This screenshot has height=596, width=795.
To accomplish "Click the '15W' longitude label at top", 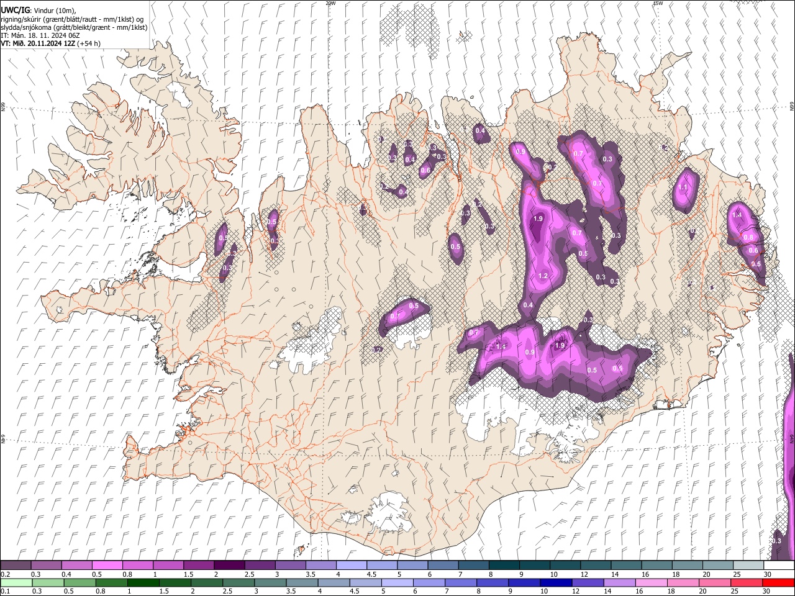I will (x=658, y=3).
